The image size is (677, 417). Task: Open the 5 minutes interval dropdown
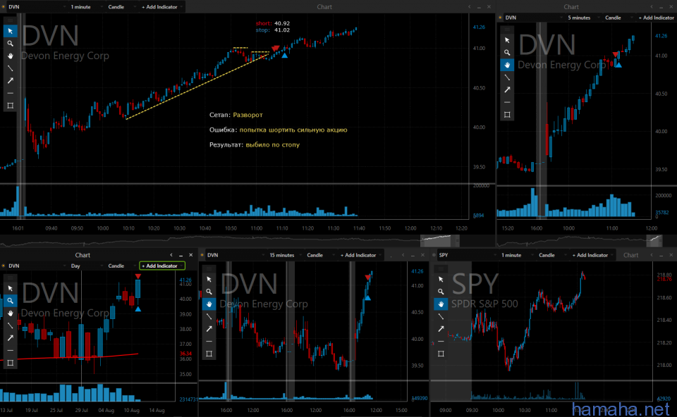tap(583, 18)
